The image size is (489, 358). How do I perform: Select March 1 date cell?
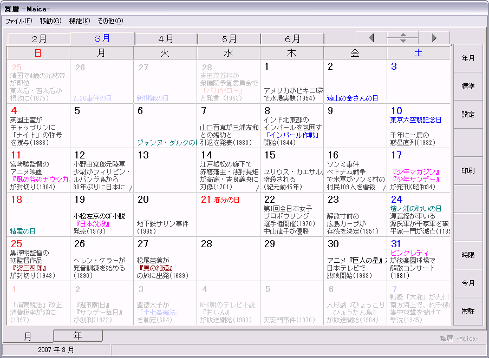pos(291,82)
